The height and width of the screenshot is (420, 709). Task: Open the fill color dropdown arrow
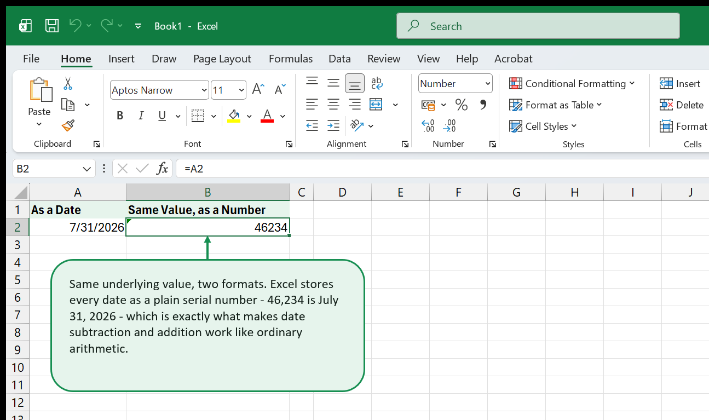click(x=249, y=116)
